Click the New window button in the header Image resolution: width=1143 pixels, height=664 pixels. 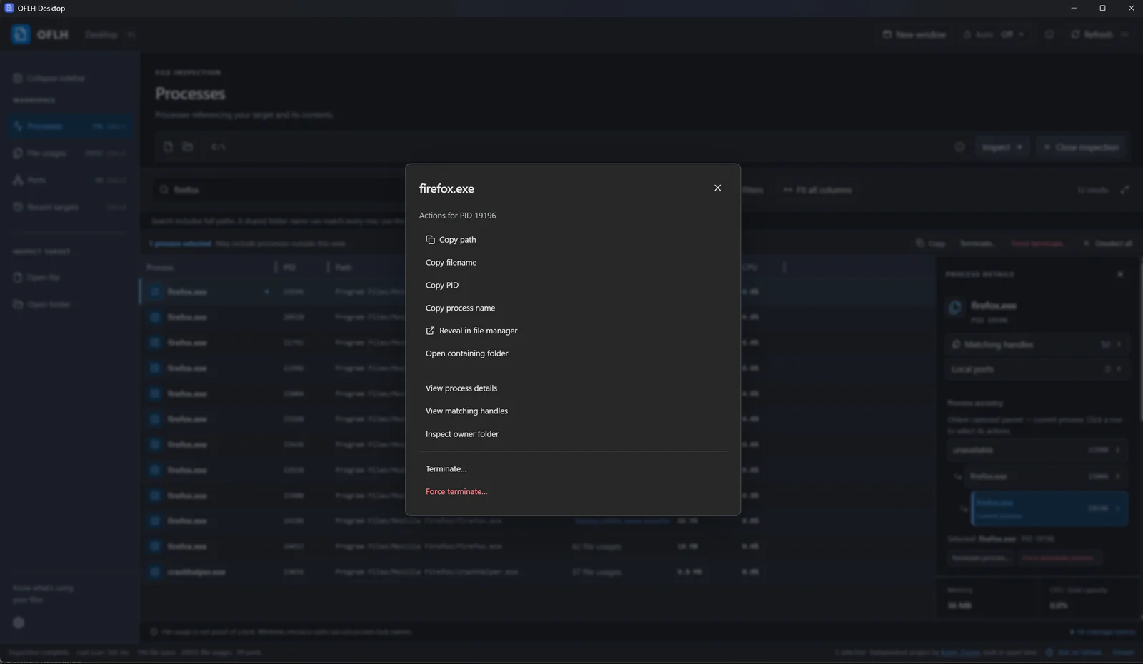[914, 34]
